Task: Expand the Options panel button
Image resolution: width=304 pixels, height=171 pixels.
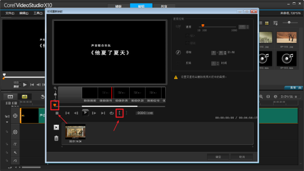Action: [x=294, y=88]
